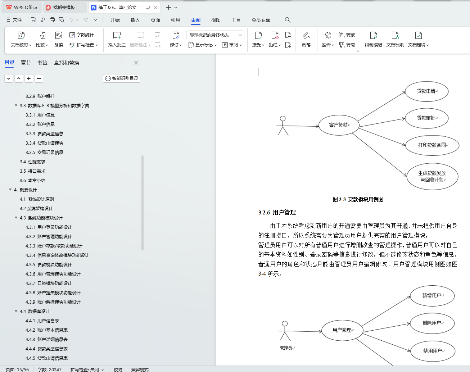Open the 找稻壳模板 title bar tab
Viewport: 470px width, 372px height.
pos(64,7)
